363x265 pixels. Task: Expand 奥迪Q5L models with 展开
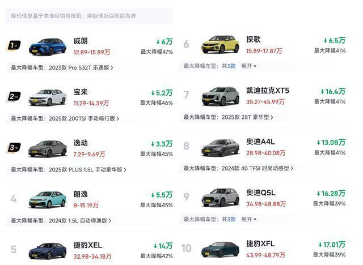click(x=248, y=219)
